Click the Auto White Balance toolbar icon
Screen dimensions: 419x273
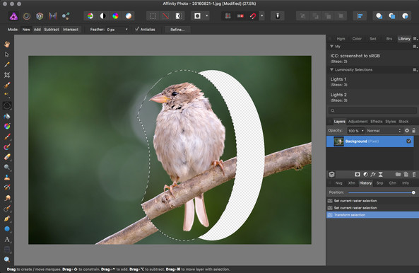point(129,16)
